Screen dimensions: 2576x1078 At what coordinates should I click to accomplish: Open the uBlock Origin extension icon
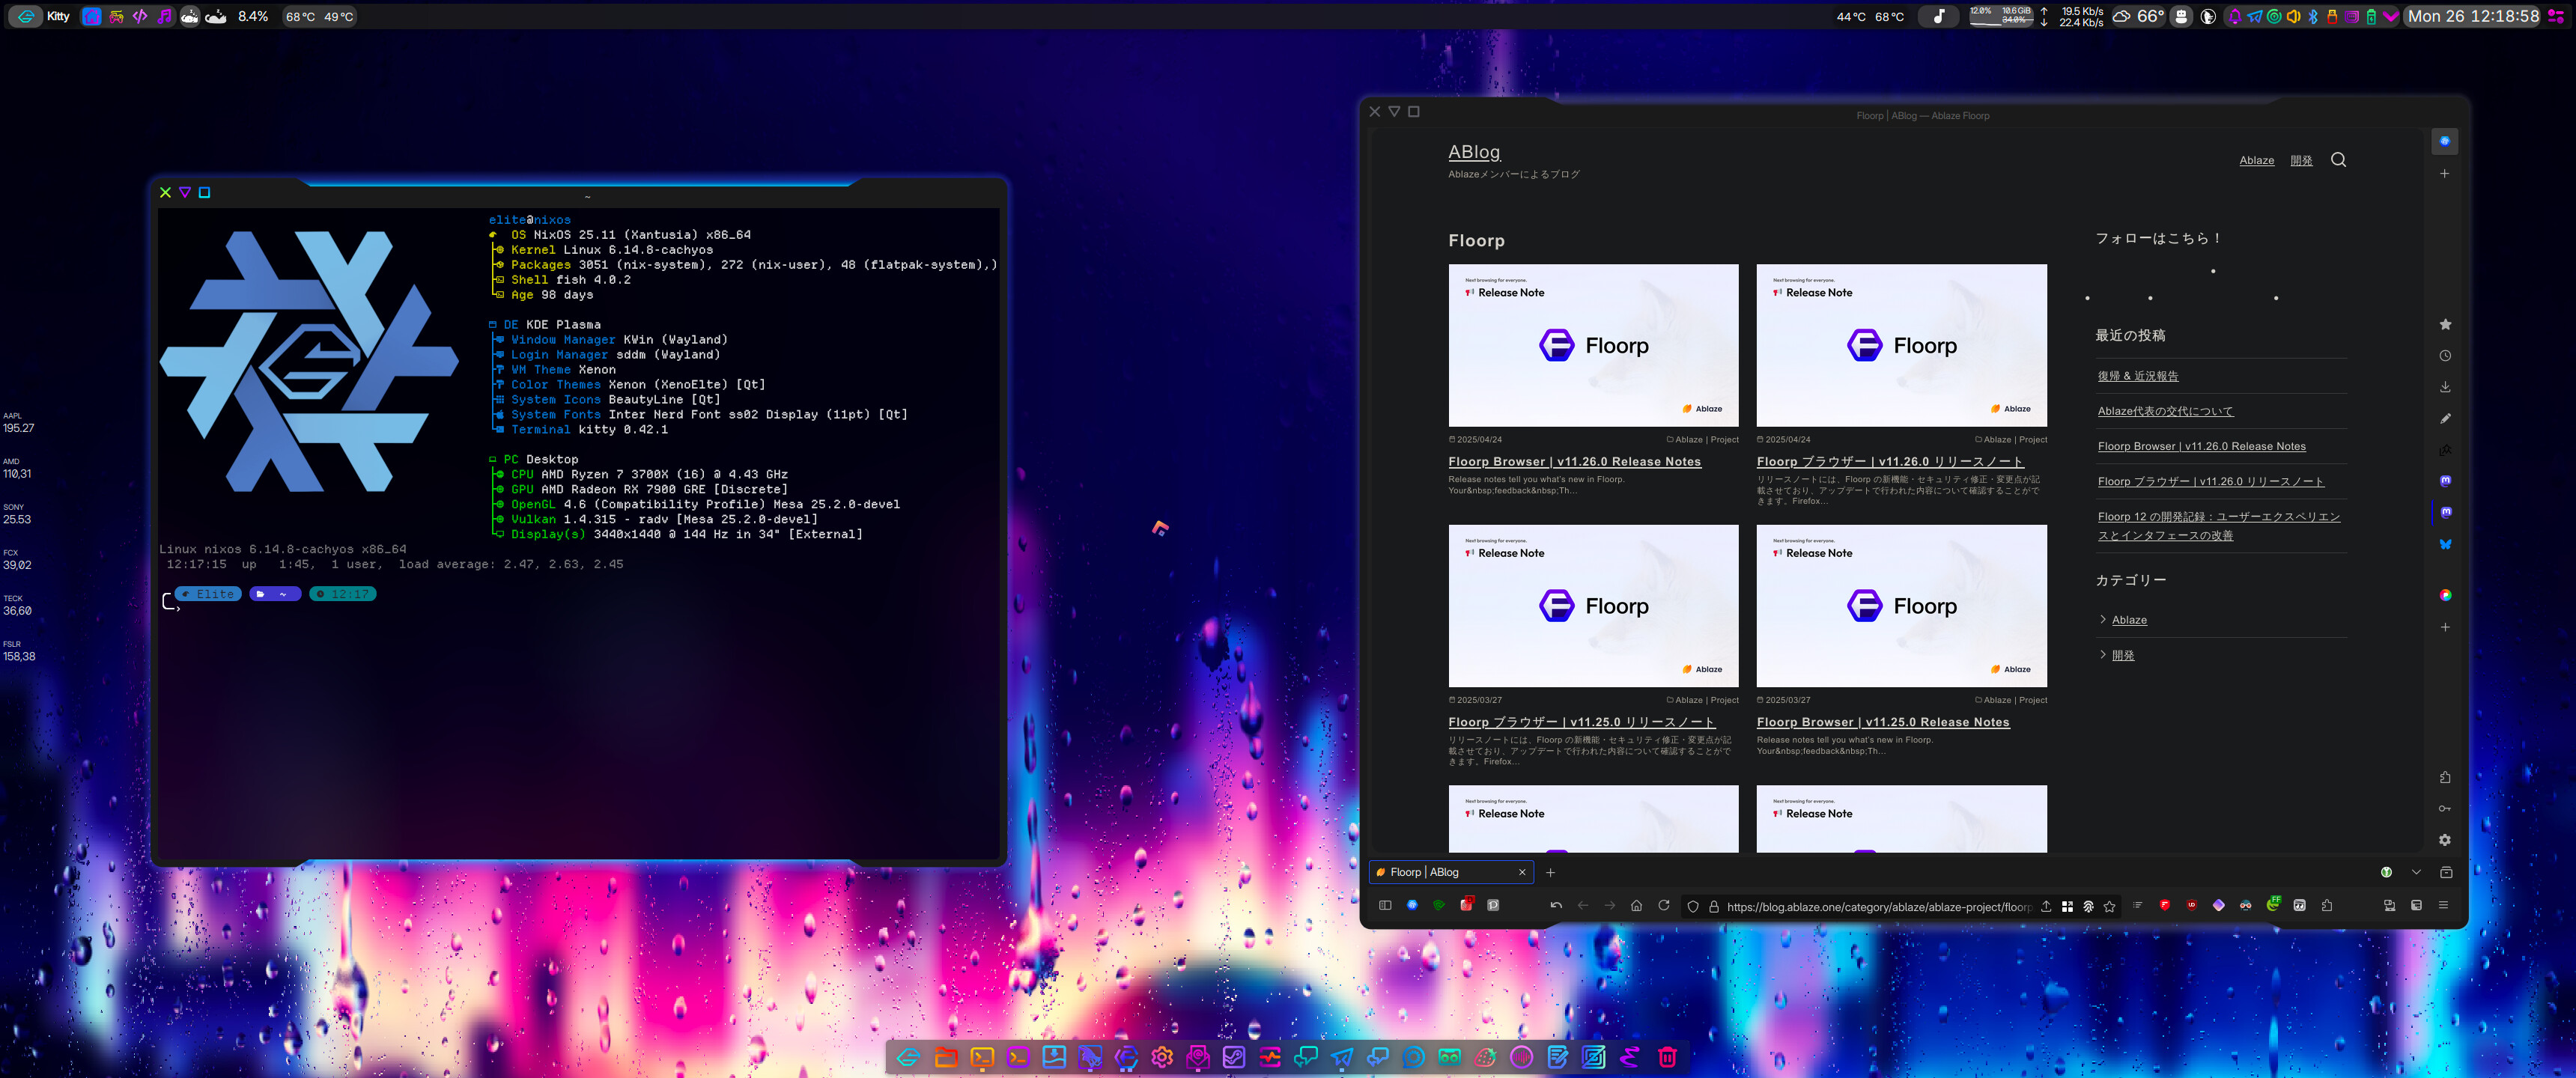point(2192,906)
